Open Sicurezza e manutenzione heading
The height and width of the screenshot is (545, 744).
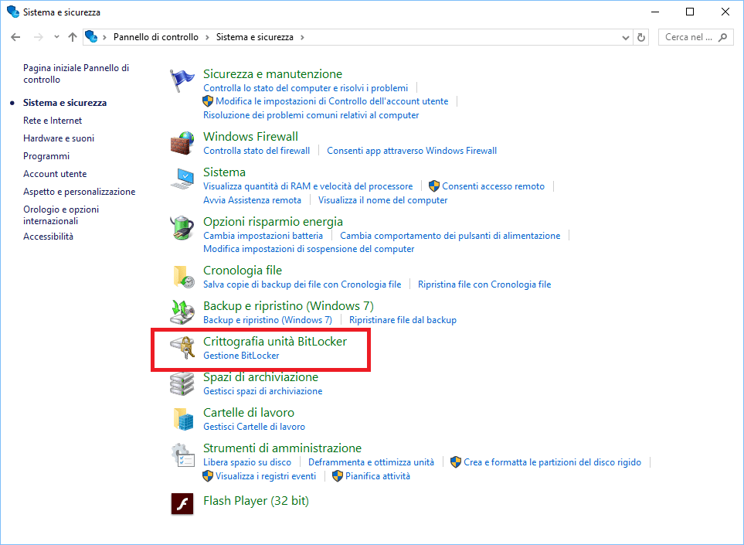coord(273,74)
